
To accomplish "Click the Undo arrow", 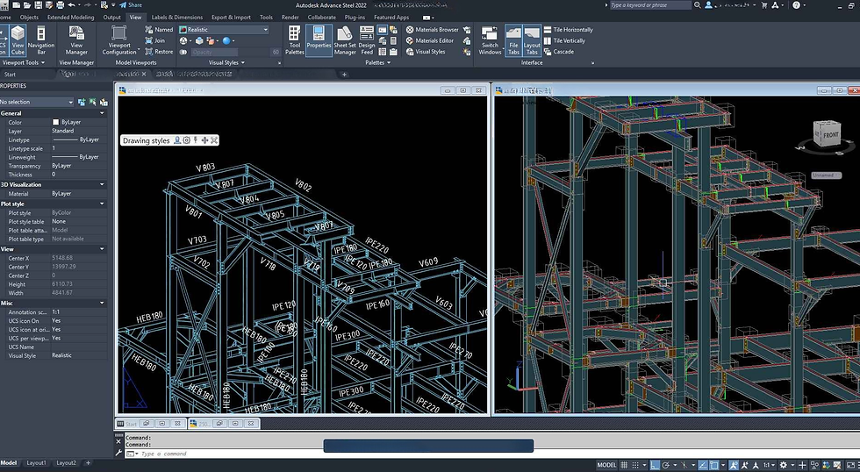I will tap(71, 5).
